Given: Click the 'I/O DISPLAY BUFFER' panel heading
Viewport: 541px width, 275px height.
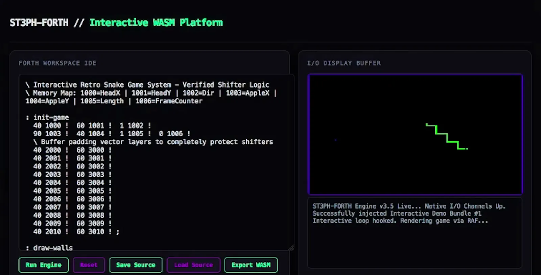Looking at the screenshot, I should (344, 63).
